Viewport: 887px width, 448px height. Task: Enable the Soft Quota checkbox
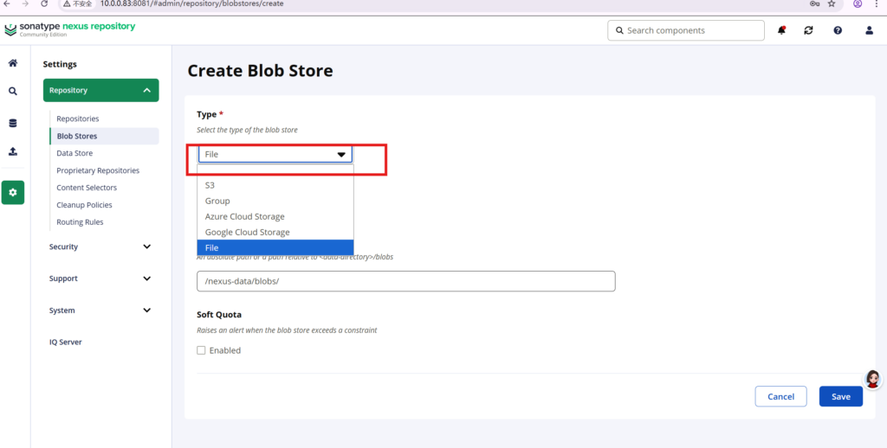[x=201, y=350]
